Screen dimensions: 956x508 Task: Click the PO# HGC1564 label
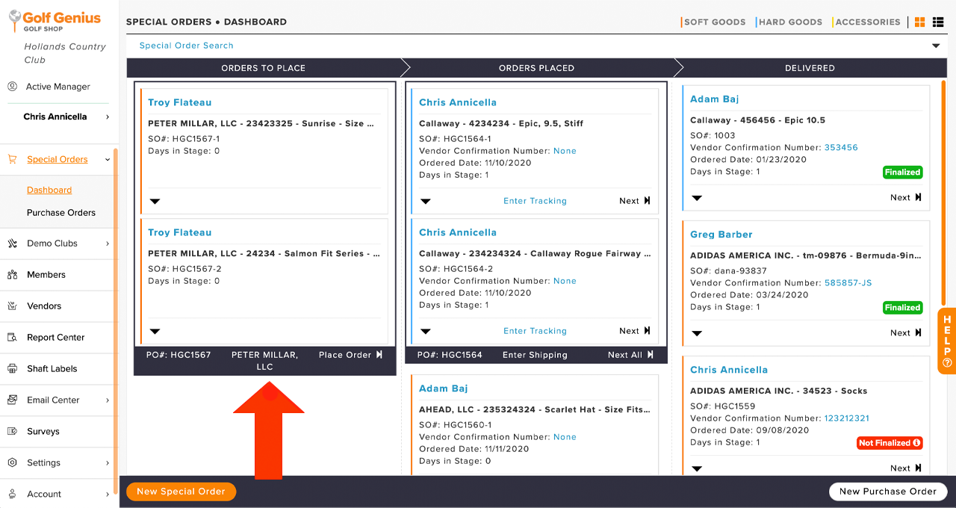pyautogui.click(x=450, y=355)
